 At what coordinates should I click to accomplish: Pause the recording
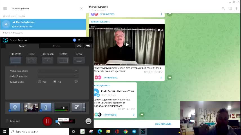[47, 121]
